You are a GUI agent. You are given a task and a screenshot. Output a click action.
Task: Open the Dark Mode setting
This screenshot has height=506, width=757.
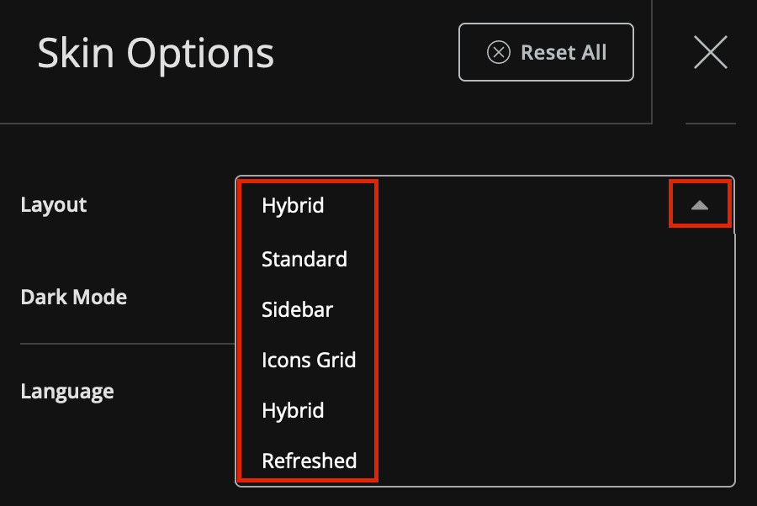[x=73, y=297]
